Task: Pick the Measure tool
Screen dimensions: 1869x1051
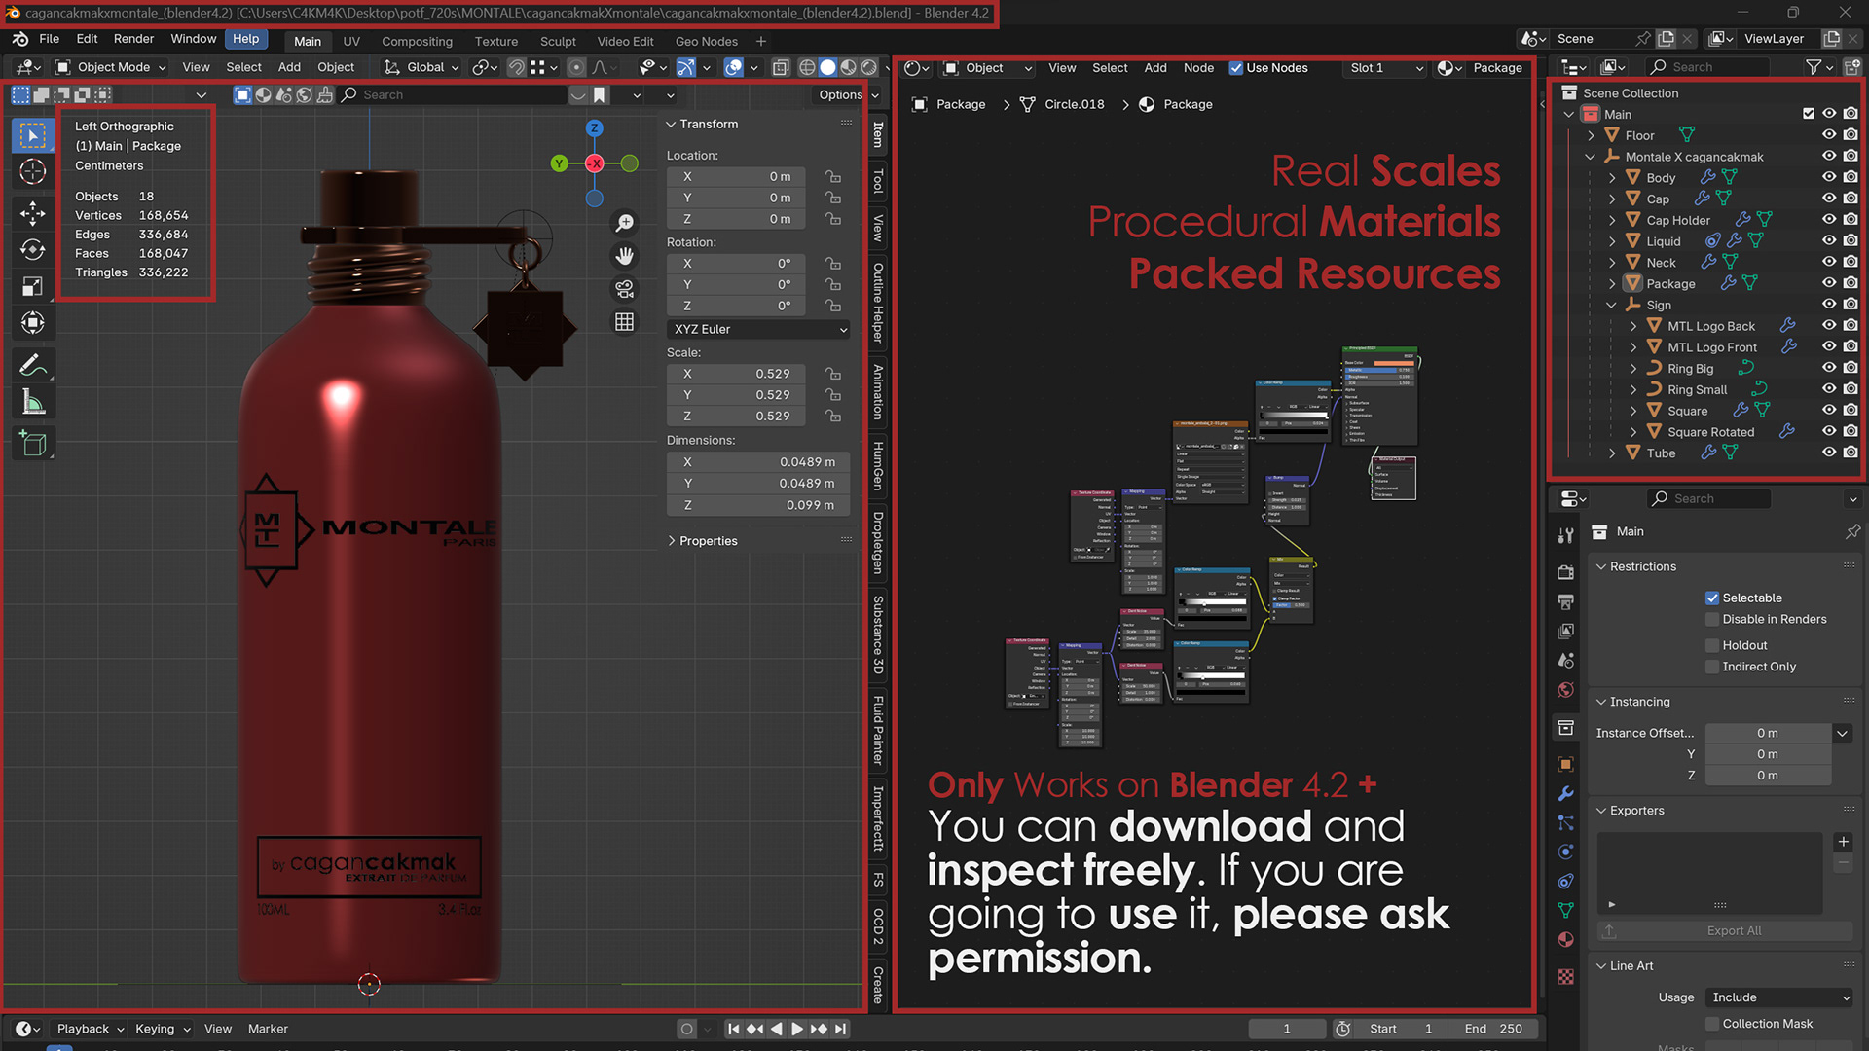Action: click(32, 402)
